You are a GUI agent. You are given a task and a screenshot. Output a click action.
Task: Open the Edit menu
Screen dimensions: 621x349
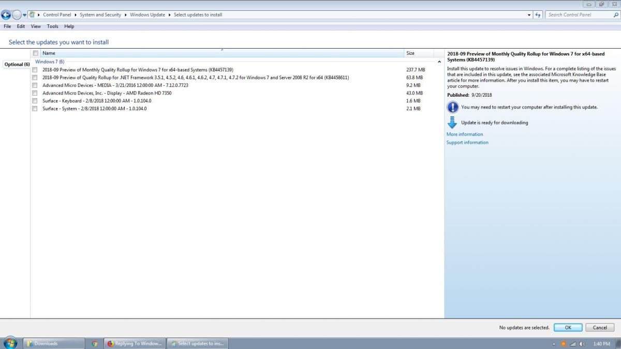pos(21,26)
